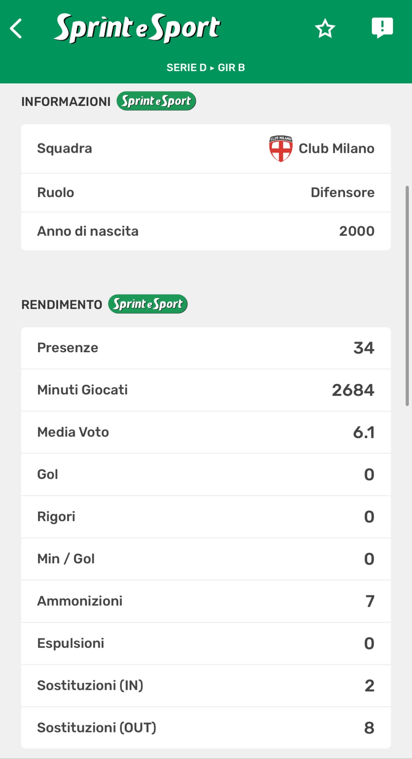Open the Club Milano team link
Screen dimensions: 412x759
click(x=336, y=149)
